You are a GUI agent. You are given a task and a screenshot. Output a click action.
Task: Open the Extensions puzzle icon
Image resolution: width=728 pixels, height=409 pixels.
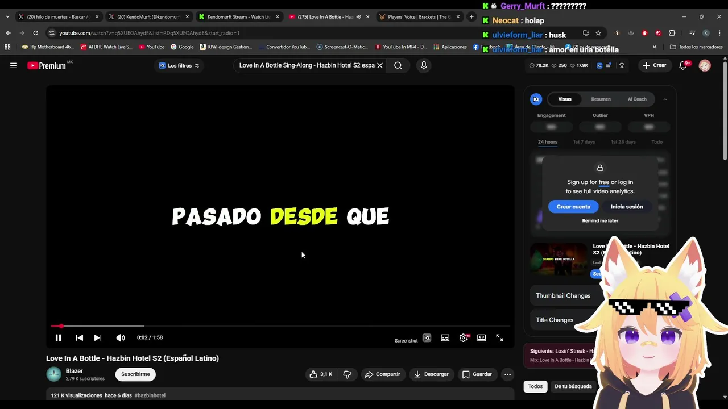tap(672, 33)
